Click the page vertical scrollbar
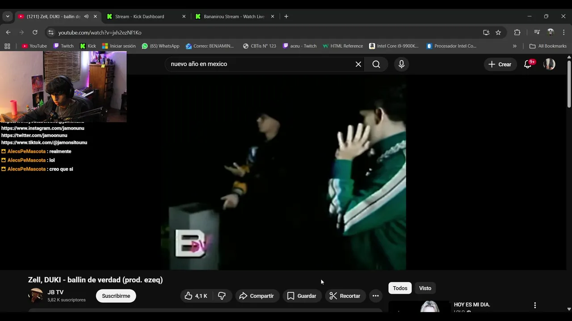 click(569, 83)
